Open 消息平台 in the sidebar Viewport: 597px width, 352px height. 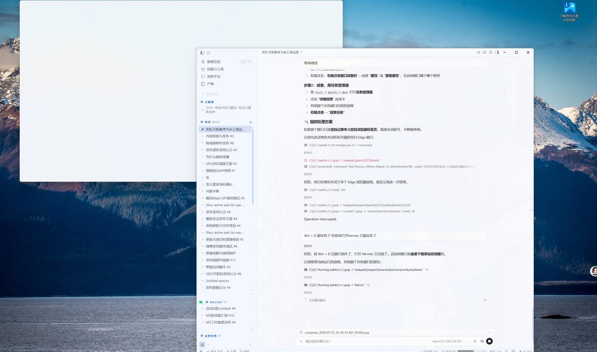pyautogui.click(x=226, y=76)
